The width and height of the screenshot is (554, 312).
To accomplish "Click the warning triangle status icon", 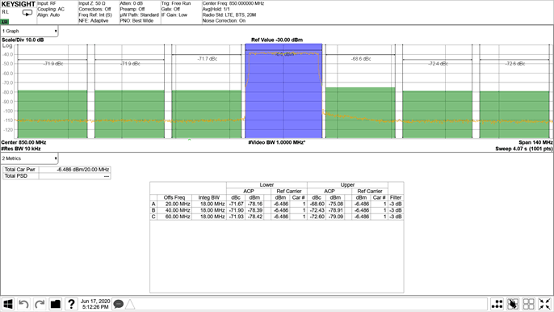I will [130, 304].
